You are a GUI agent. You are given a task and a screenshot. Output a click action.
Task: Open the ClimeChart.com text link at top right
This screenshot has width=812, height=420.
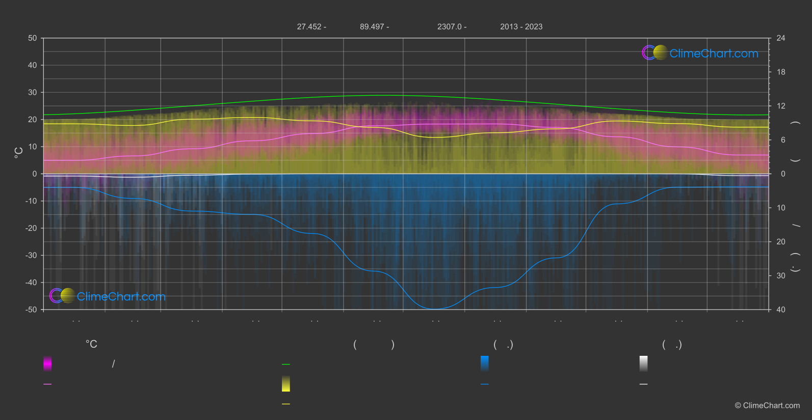click(x=714, y=53)
